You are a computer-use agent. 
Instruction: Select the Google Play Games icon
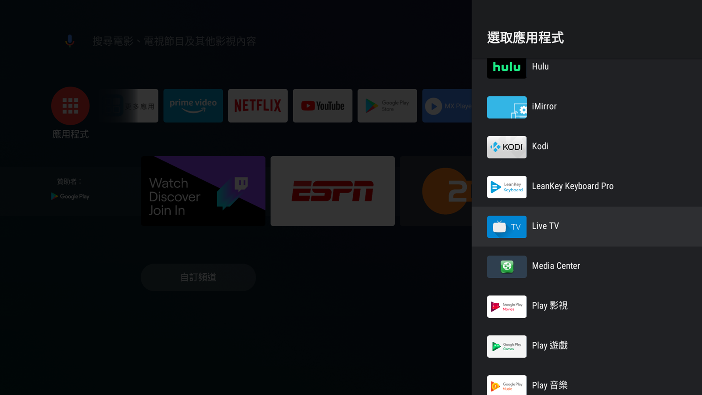(x=506, y=346)
